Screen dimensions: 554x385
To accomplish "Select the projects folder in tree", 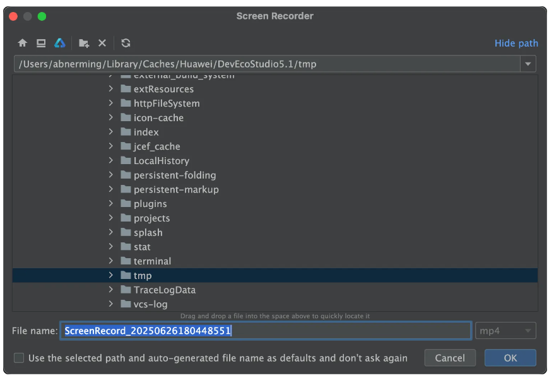I will pos(151,218).
